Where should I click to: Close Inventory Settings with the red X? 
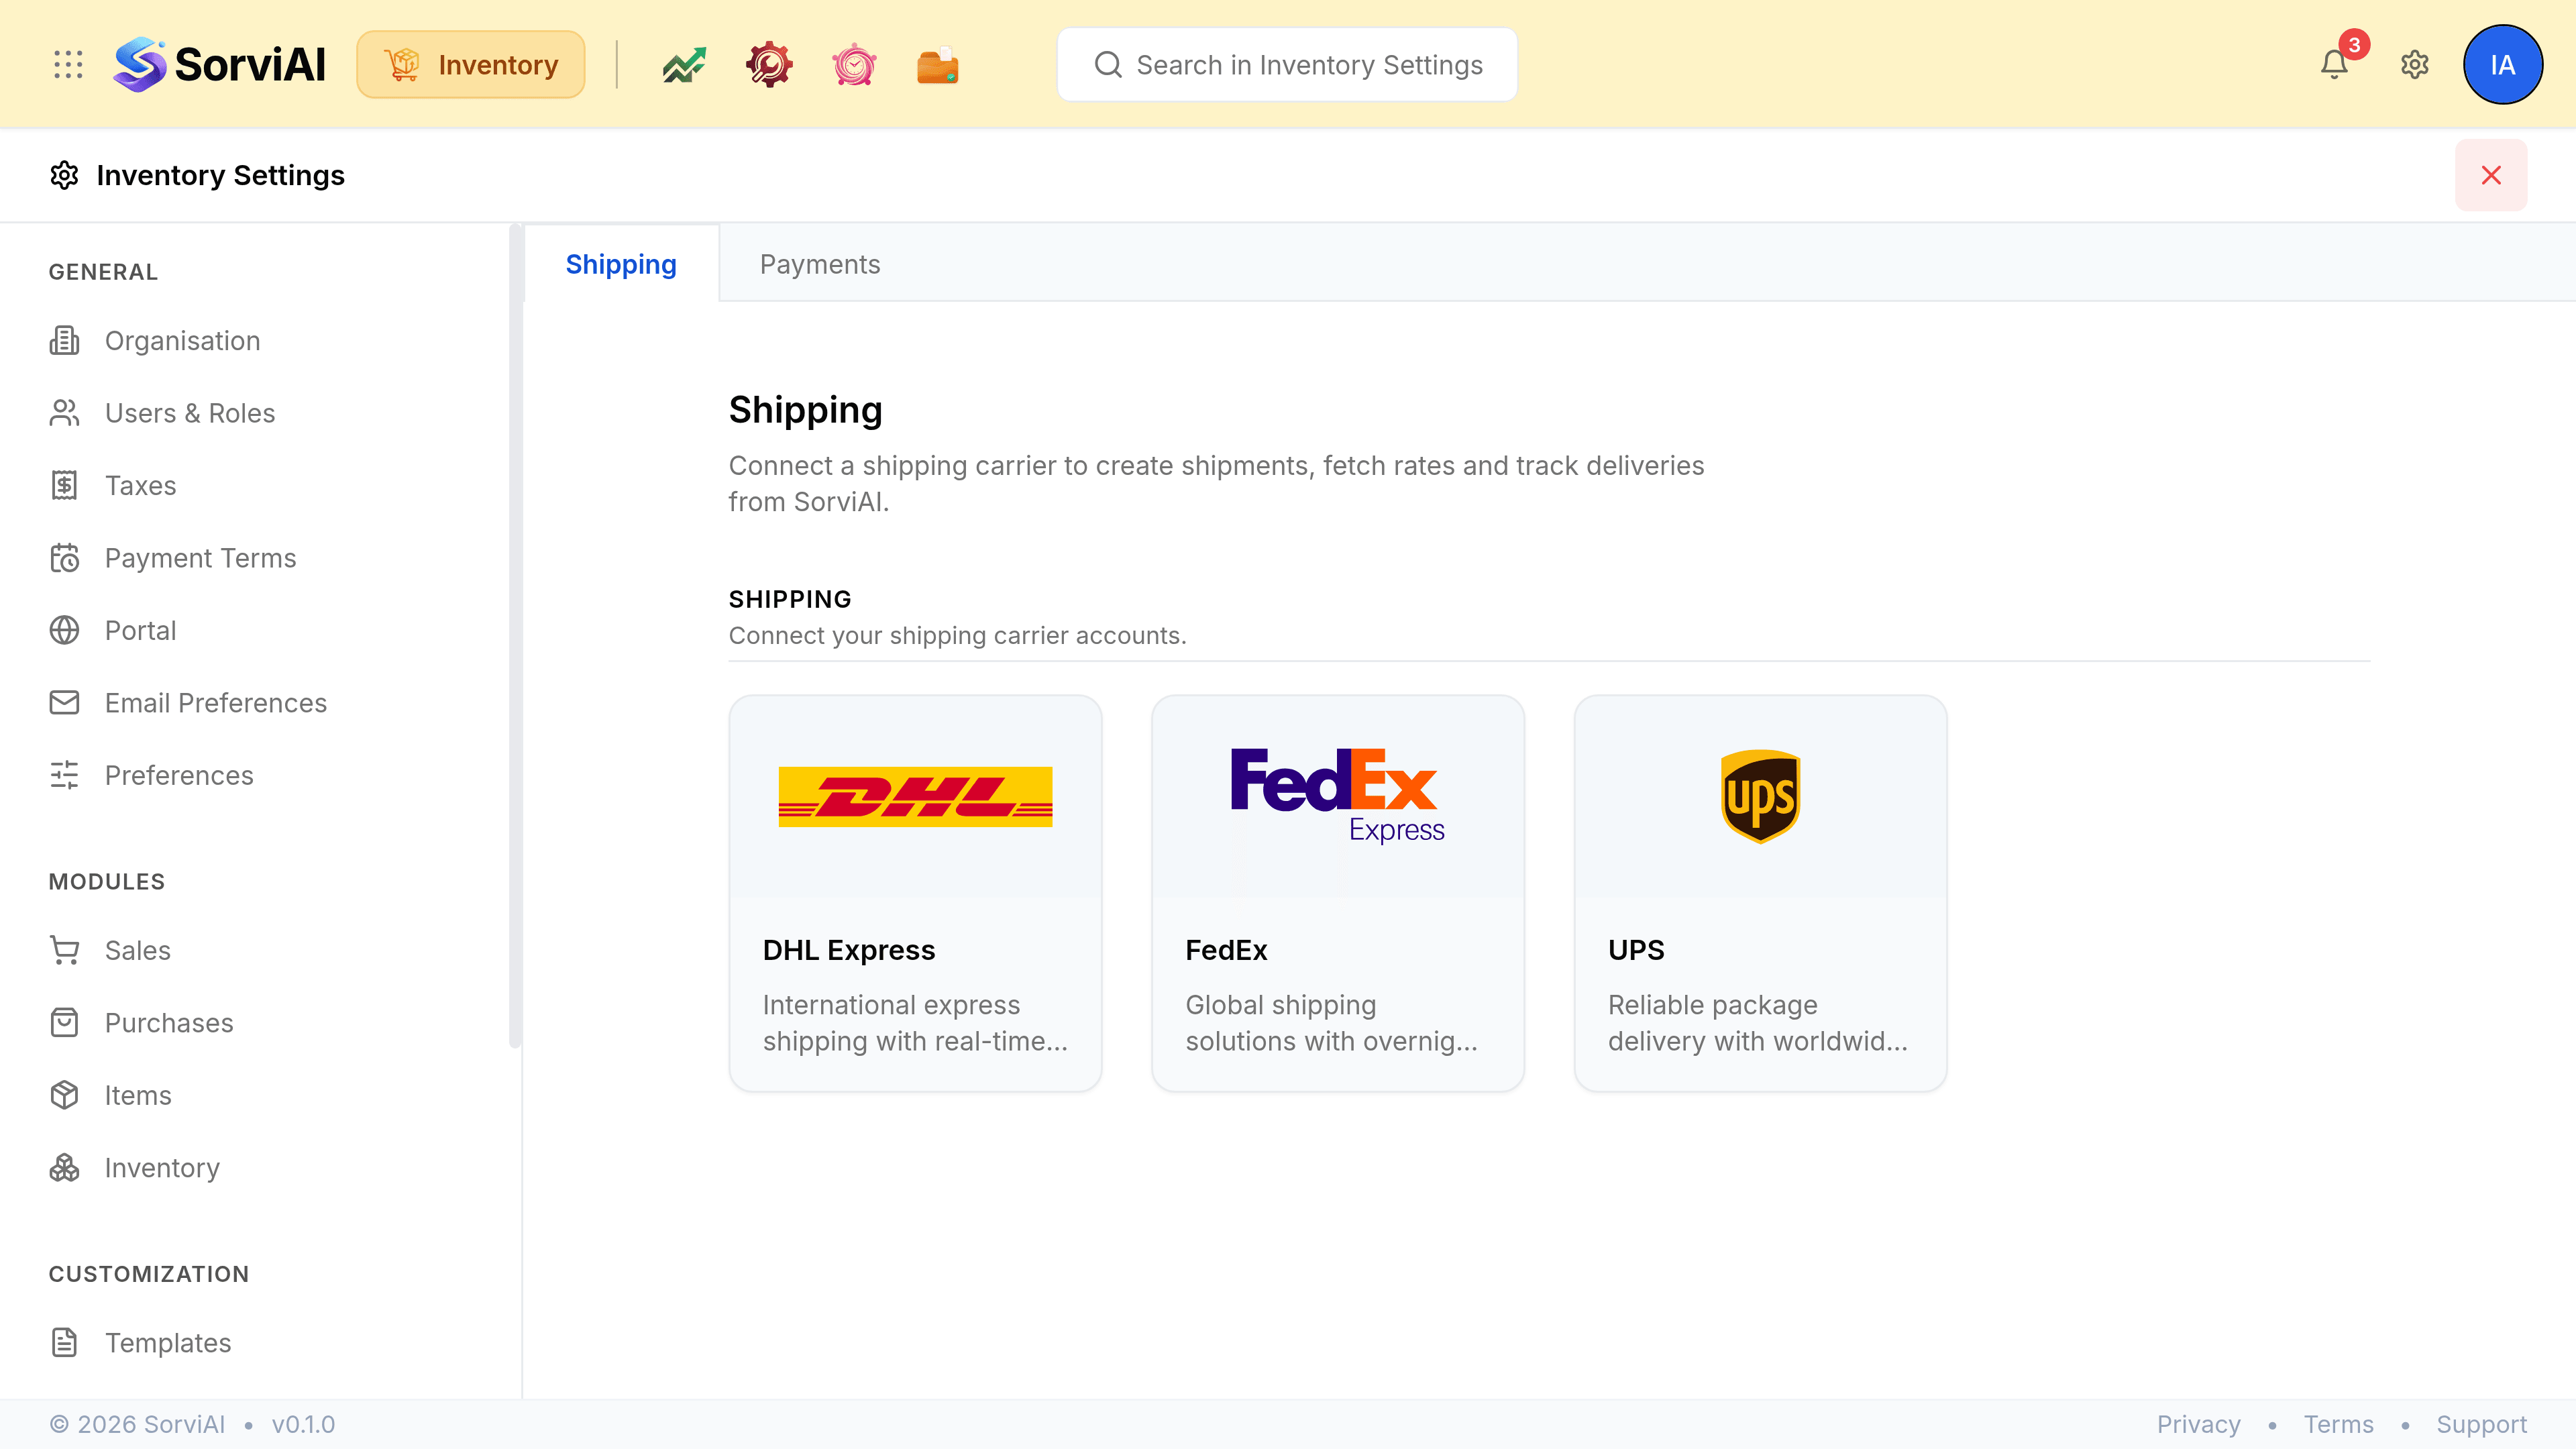pyautogui.click(x=2491, y=175)
